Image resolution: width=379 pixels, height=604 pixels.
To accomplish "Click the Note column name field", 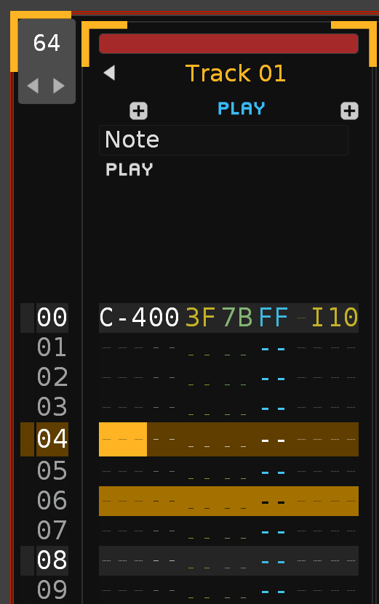I will coord(223,140).
